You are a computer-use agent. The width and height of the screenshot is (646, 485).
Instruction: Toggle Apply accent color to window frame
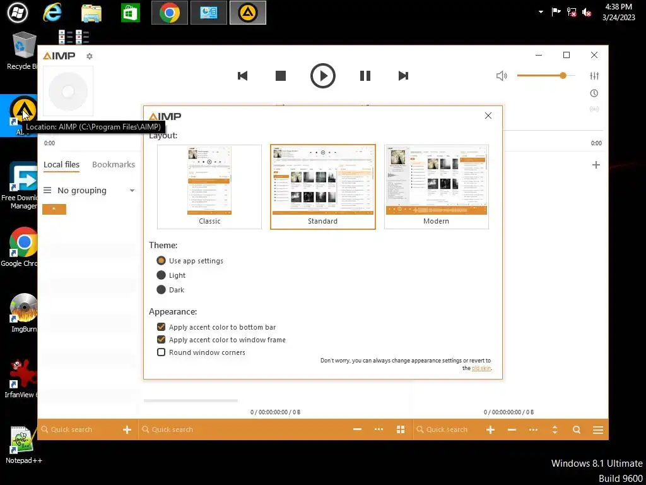tap(221, 340)
